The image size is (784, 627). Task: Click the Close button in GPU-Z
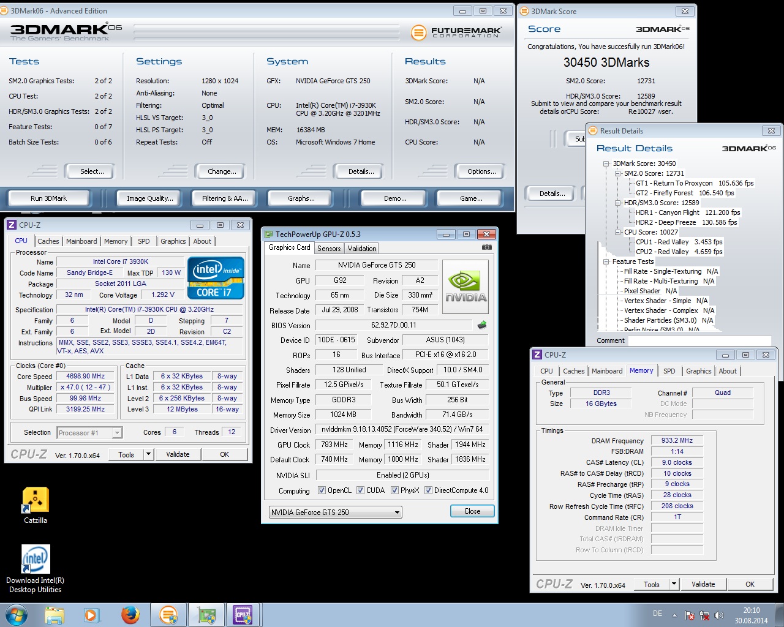tap(472, 511)
